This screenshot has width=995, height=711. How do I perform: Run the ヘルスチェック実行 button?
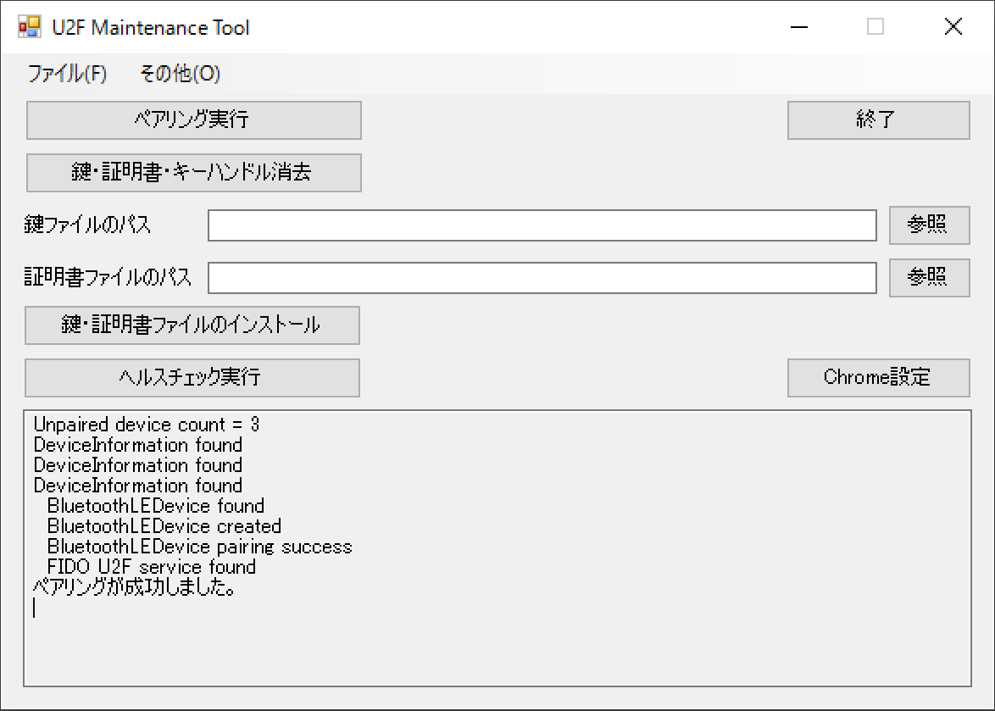192,378
